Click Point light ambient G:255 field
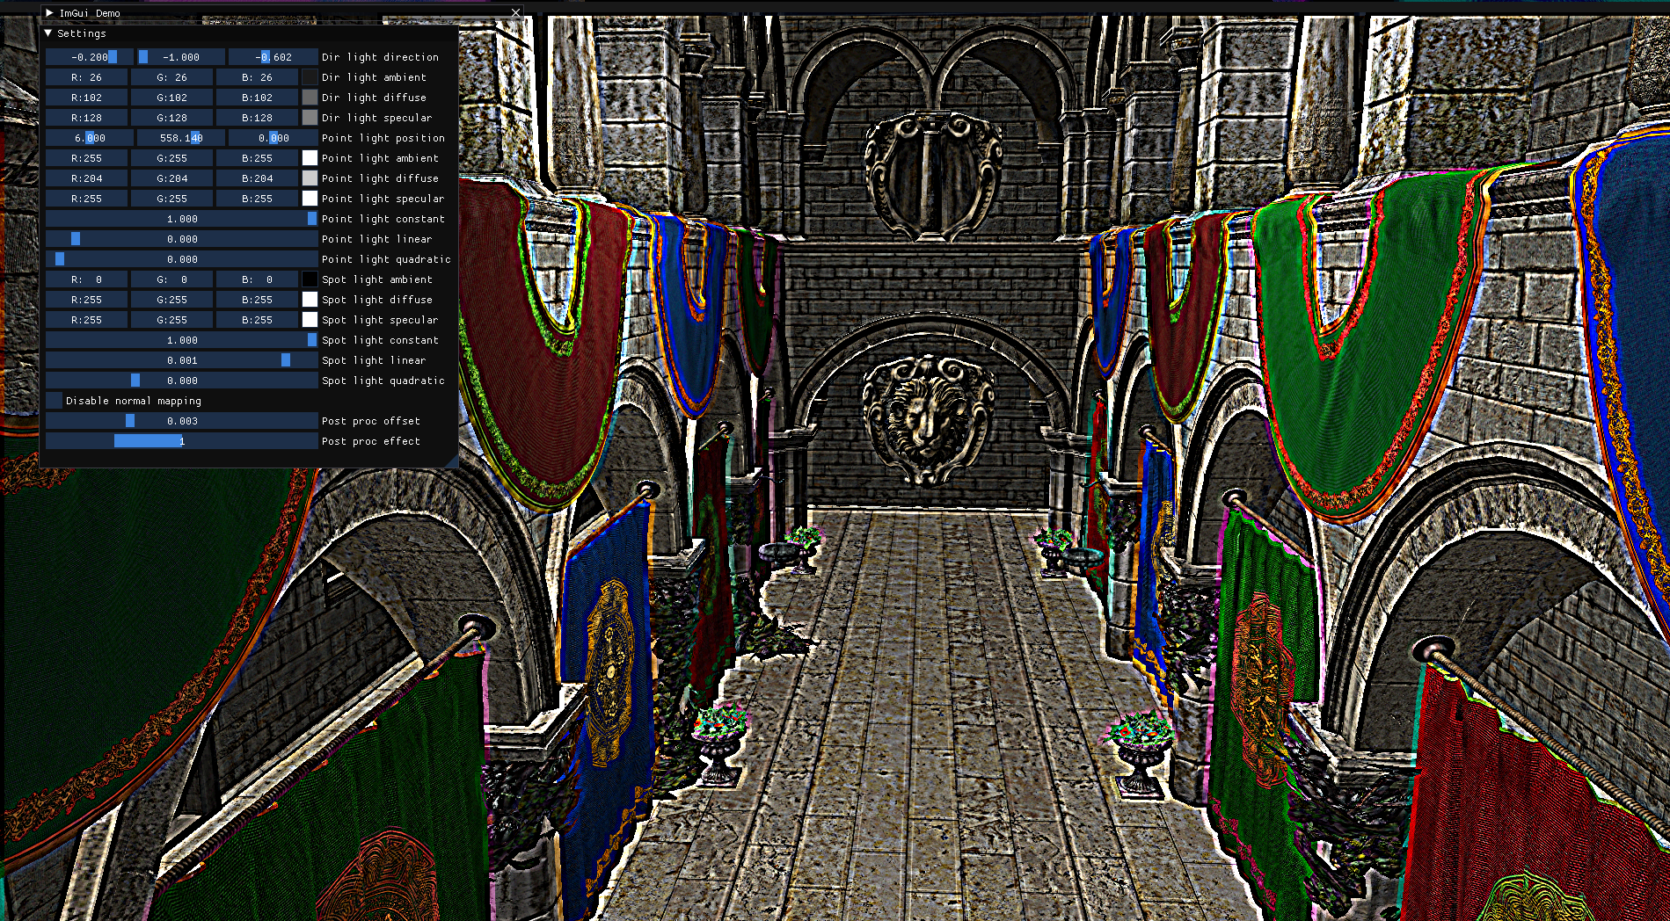1670x921 pixels. point(171,158)
